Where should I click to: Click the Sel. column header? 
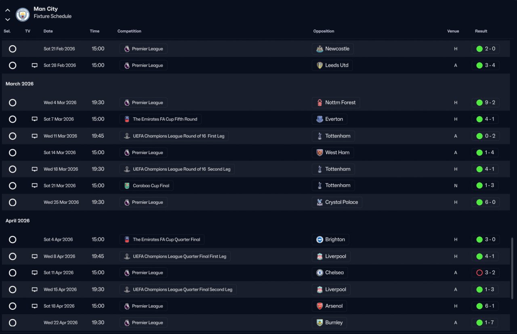click(7, 31)
